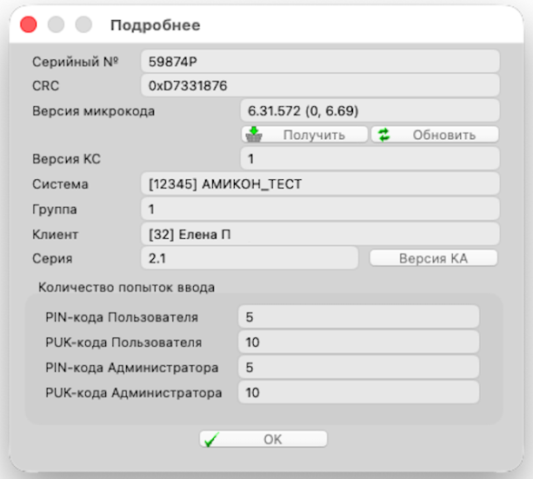The width and height of the screenshot is (533, 479).
Task: Click the Группа label
Action: [x=55, y=210]
